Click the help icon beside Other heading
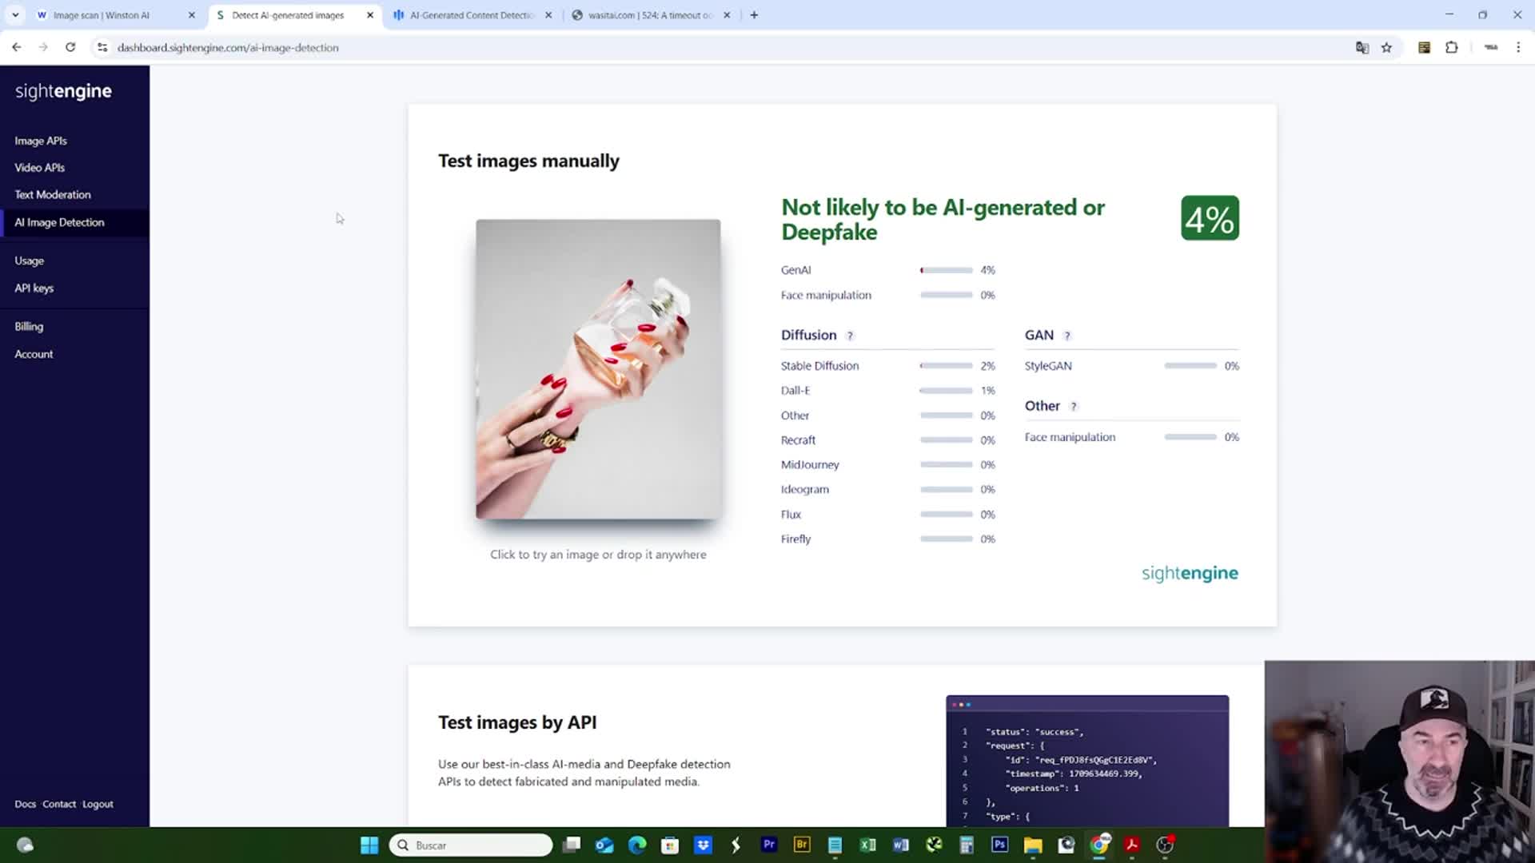The height and width of the screenshot is (863, 1535). [1074, 407]
